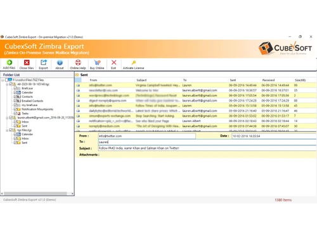Click the CubexSoft logo
Screen dimensions: 317x238
(285, 48)
